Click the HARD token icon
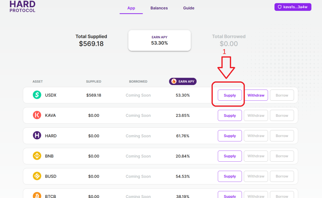The image size is (322, 198). tap(37, 136)
